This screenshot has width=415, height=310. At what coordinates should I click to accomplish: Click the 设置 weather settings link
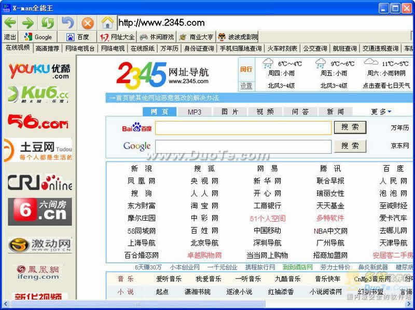[246, 86]
